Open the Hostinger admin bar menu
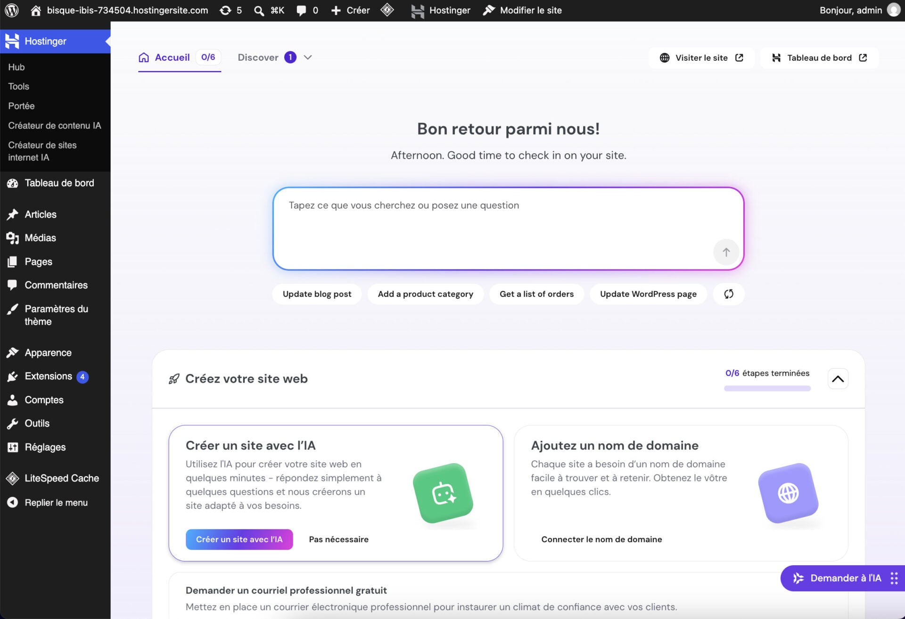 click(440, 10)
